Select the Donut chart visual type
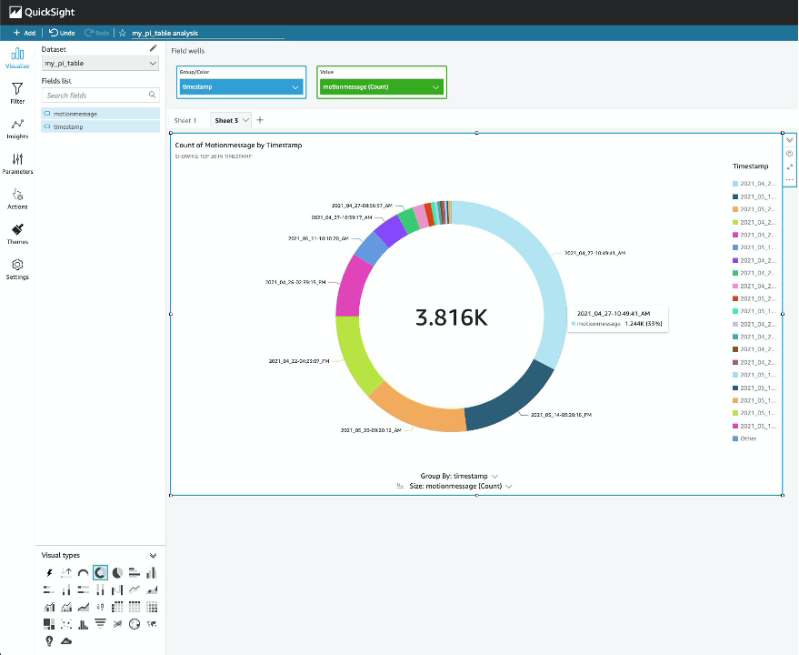 tap(100, 573)
